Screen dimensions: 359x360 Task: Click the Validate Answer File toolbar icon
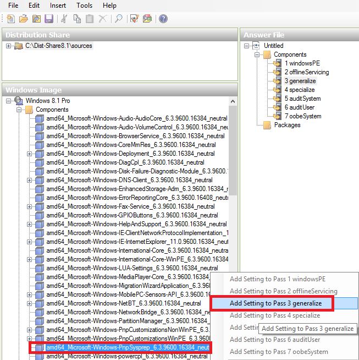[134, 19]
